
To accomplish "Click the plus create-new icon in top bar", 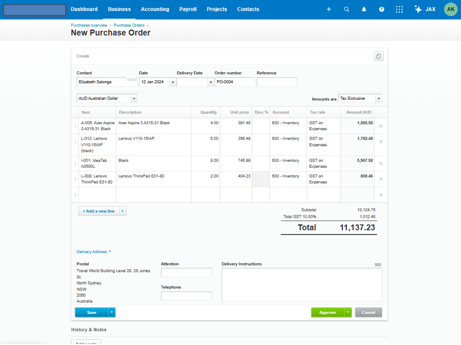I will pyautogui.click(x=329, y=10).
